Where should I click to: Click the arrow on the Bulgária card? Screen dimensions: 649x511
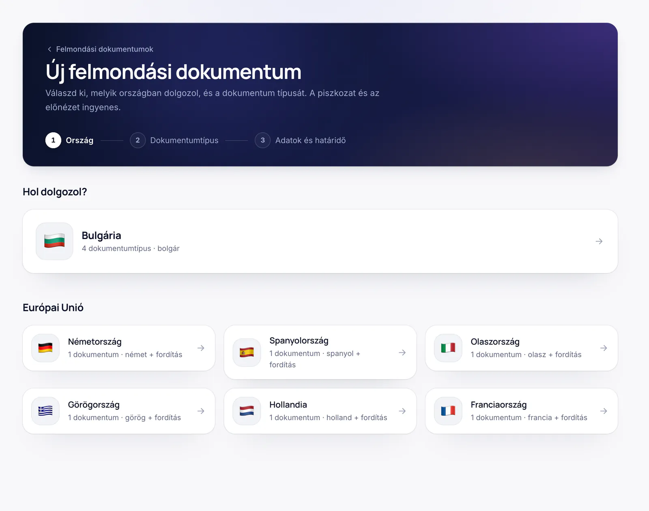(599, 241)
